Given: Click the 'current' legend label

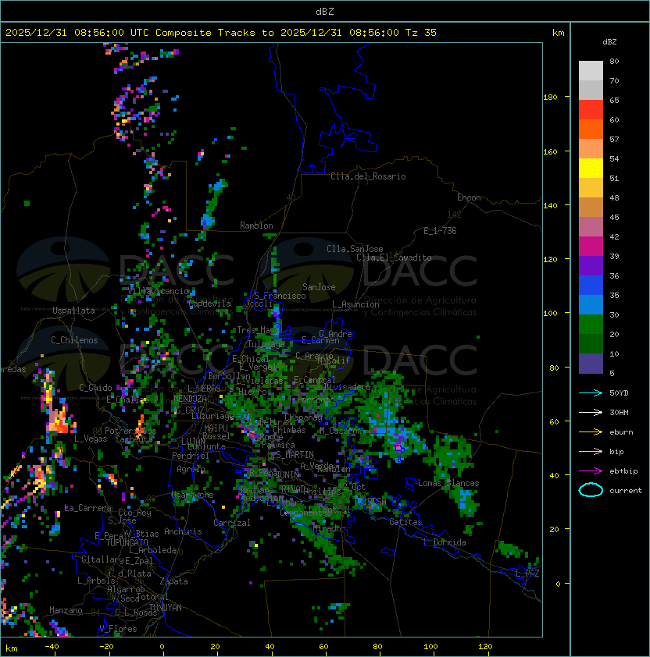Looking at the screenshot, I should click(626, 491).
